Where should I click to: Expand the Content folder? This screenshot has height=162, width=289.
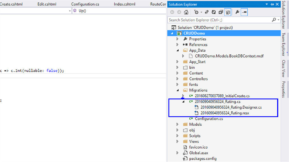[177, 73]
